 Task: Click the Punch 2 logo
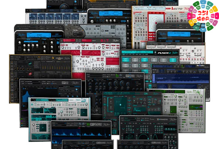(164, 53)
